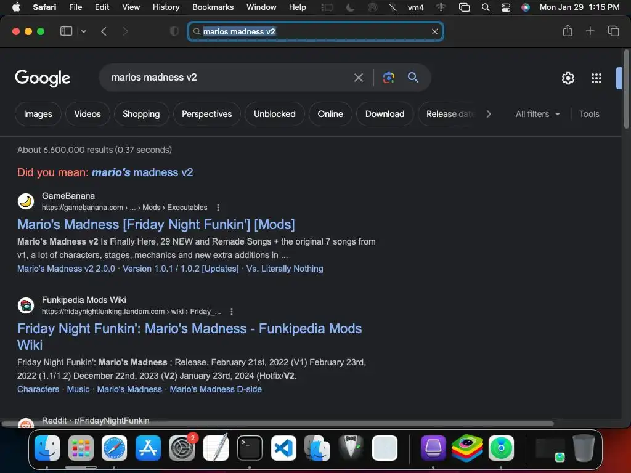Show more filter chips with the arrow

coord(489,114)
